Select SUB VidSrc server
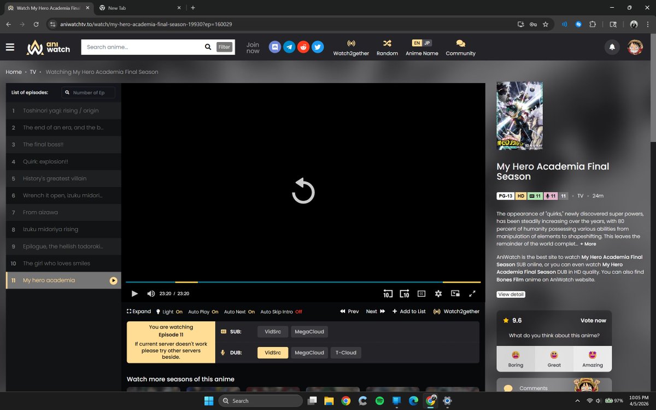 (272, 331)
